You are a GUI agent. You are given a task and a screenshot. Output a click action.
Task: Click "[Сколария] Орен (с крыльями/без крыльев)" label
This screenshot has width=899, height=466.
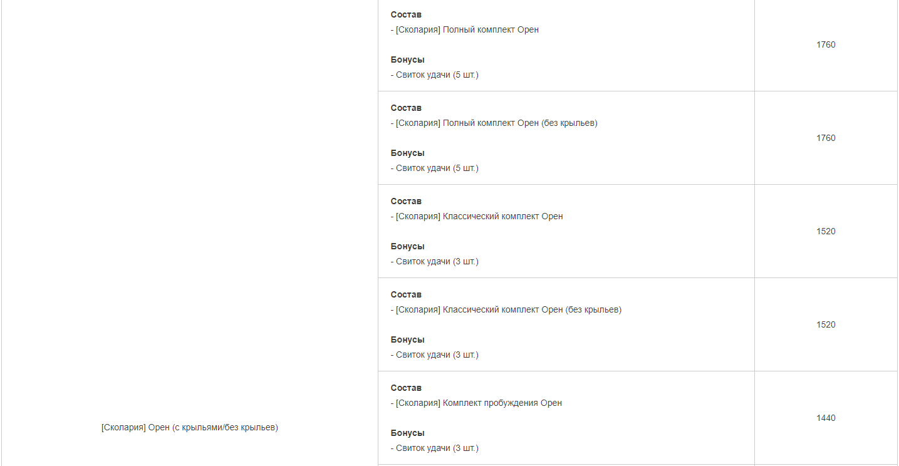190,427
